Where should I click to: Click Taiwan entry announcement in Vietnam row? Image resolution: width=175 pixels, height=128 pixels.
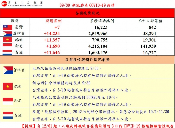point(82,90)
